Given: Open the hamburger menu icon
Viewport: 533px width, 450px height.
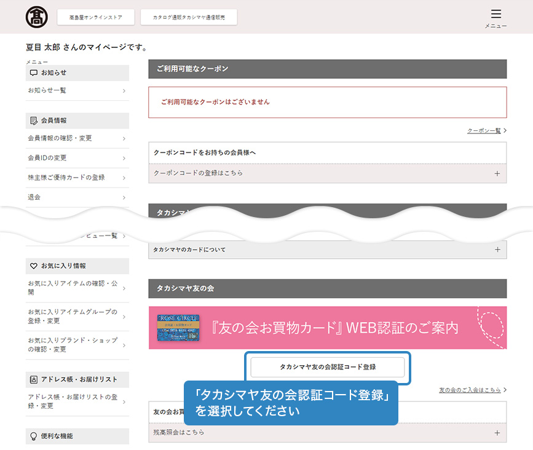Looking at the screenshot, I should tap(495, 14).
